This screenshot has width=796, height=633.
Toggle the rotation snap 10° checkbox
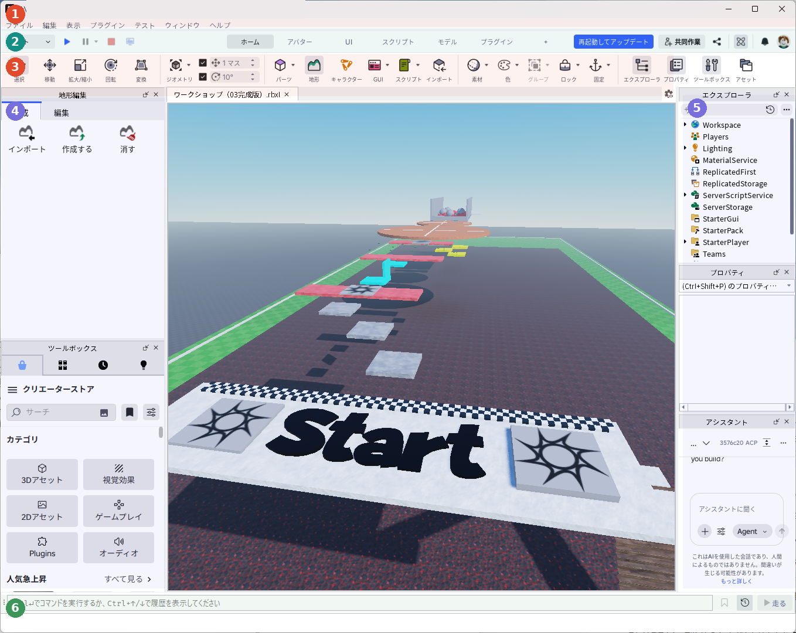(x=203, y=77)
